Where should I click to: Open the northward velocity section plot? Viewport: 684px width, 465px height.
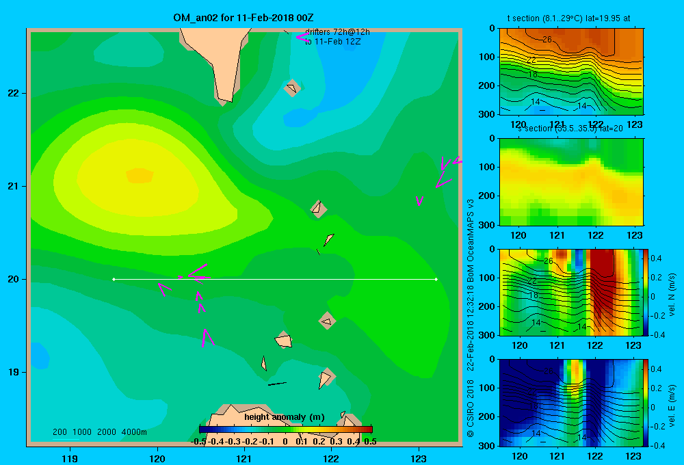click(571, 292)
